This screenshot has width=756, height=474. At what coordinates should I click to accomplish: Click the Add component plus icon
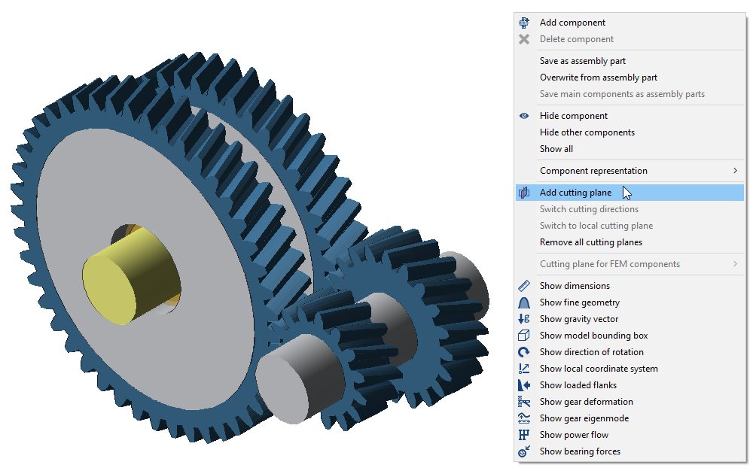tap(524, 23)
